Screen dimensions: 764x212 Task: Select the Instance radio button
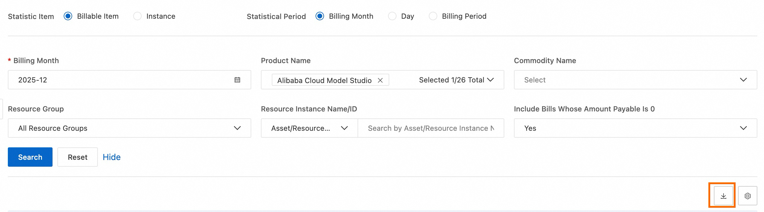point(137,16)
